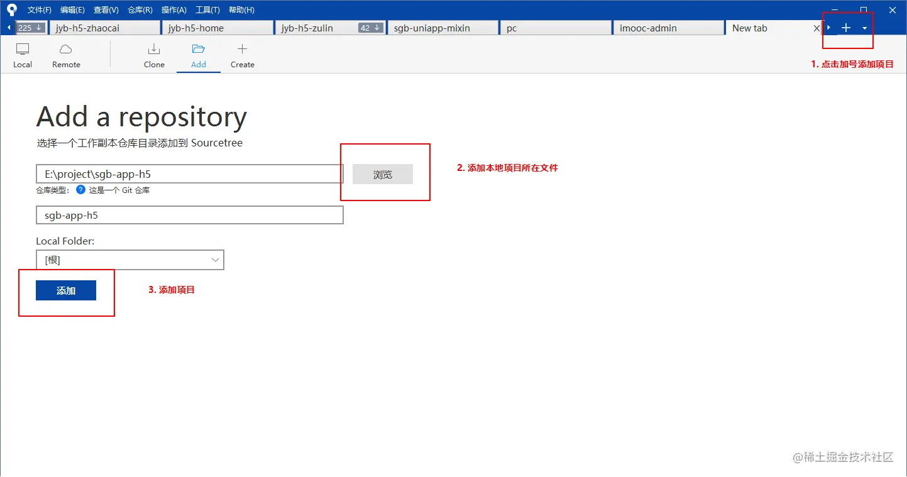The image size is (907, 477).
Task: Minimize the Sourcetree window
Action: 835,9
